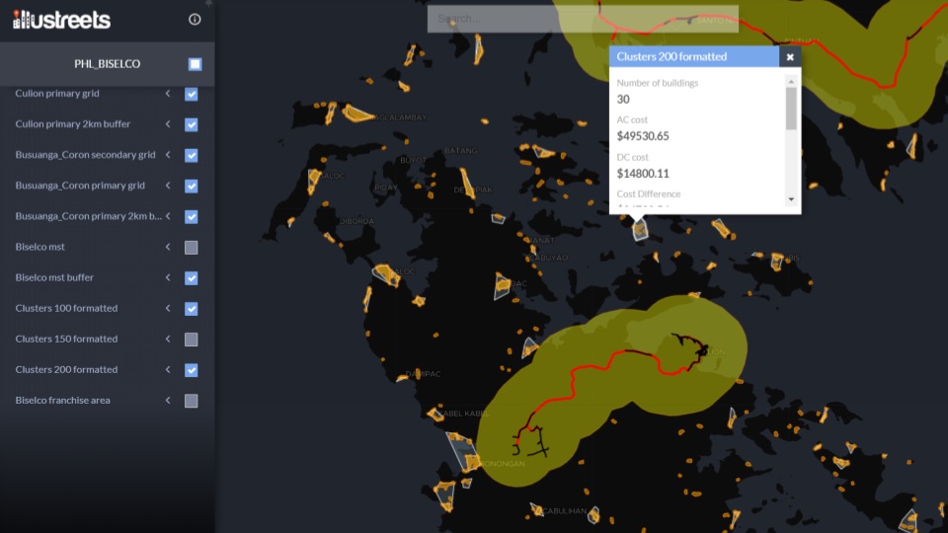Close the Clusters 200 formatted popup
Viewport: 948px width, 533px height.
pyautogui.click(x=790, y=57)
